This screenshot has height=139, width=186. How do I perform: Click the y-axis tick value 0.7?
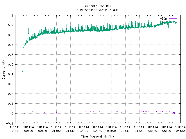(x=10, y=45)
